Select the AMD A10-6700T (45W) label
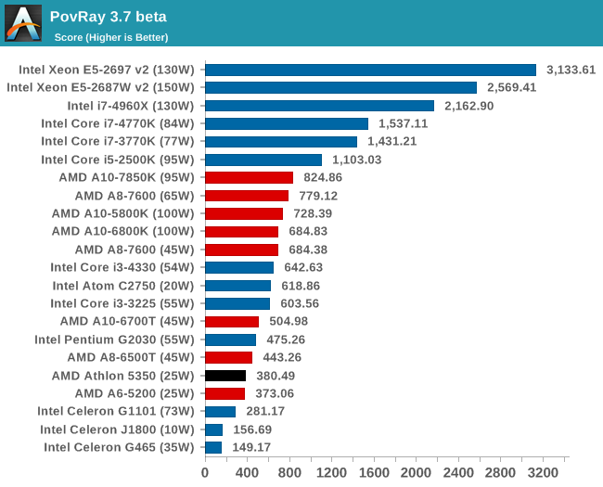Viewport: 603px width, 487px height. (x=127, y=321)
